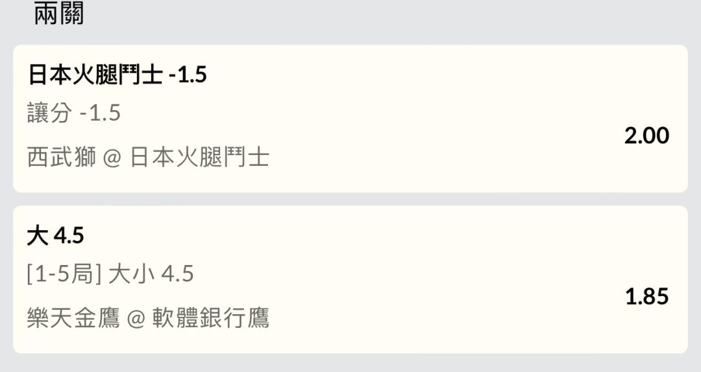Open the second bet card with over pick
The width and height of the screenshot is (701, 372).
tap(350, 279)
